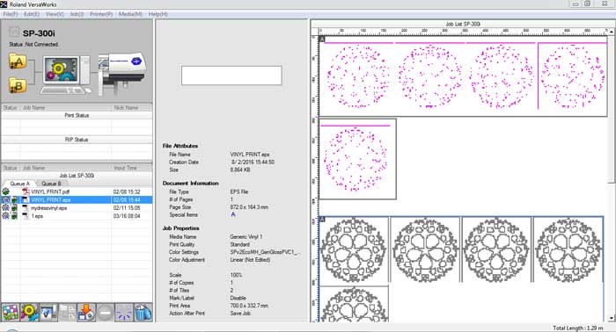616x332 pixels.
Task: Click Total Length 1.29 m status text
Action: [x=578, y=328]
